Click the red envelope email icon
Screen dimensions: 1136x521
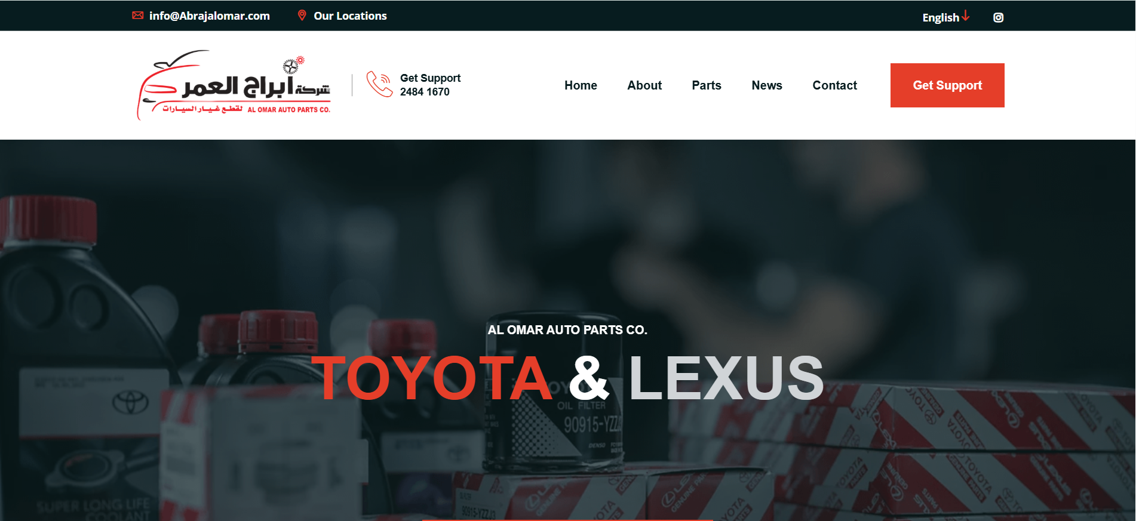pos(138,16)
